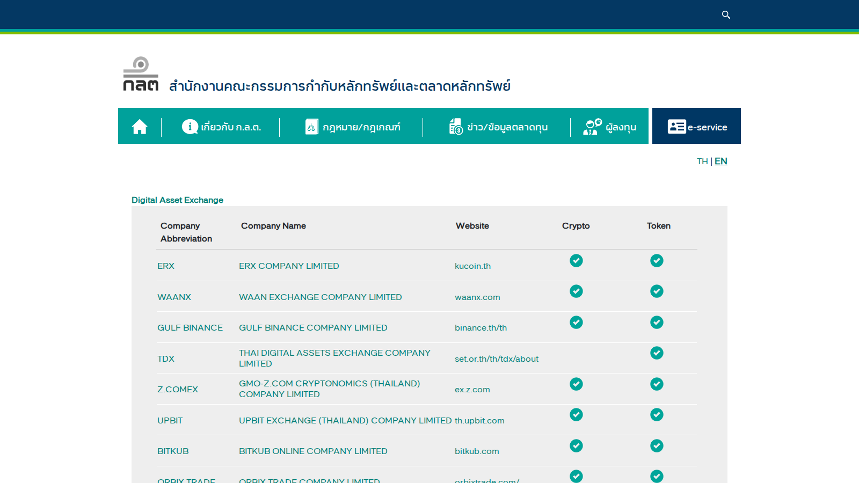This screenshot has width=859, height=483.
Task: Click Z.COMEX Crypto checkmark icon
Action: click(576, 384)
